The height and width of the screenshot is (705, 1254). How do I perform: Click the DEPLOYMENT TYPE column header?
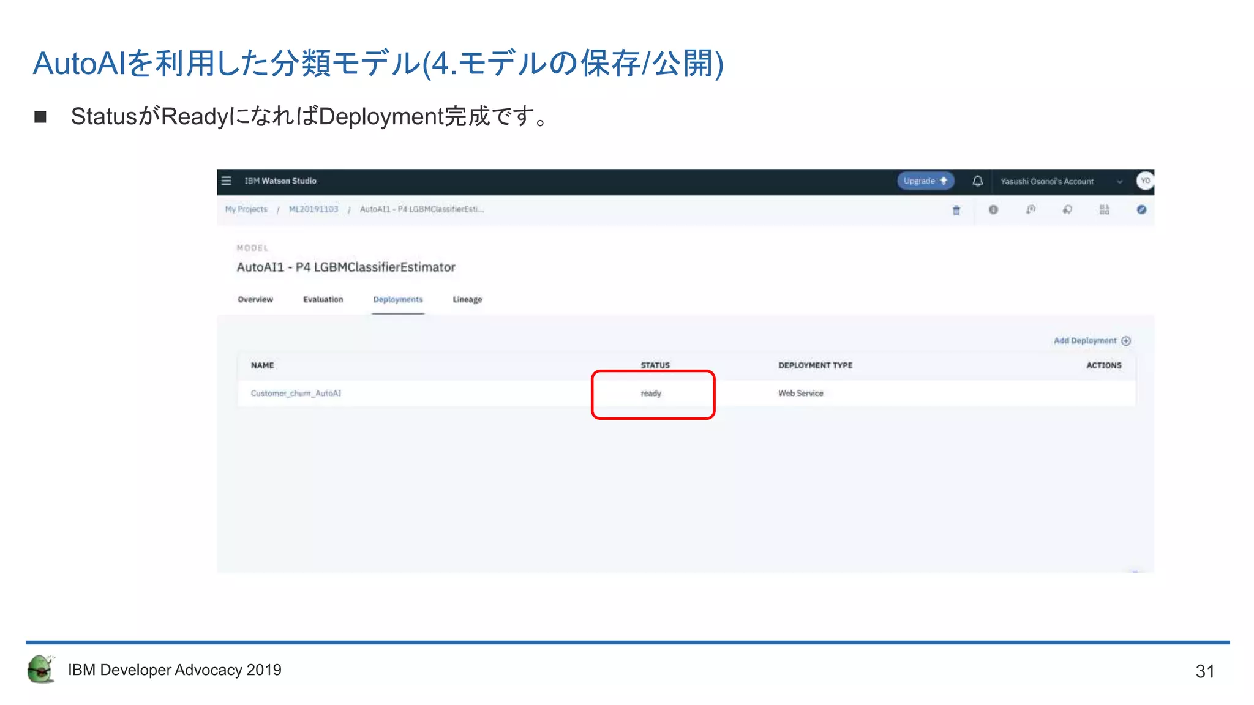pos(815,365)
